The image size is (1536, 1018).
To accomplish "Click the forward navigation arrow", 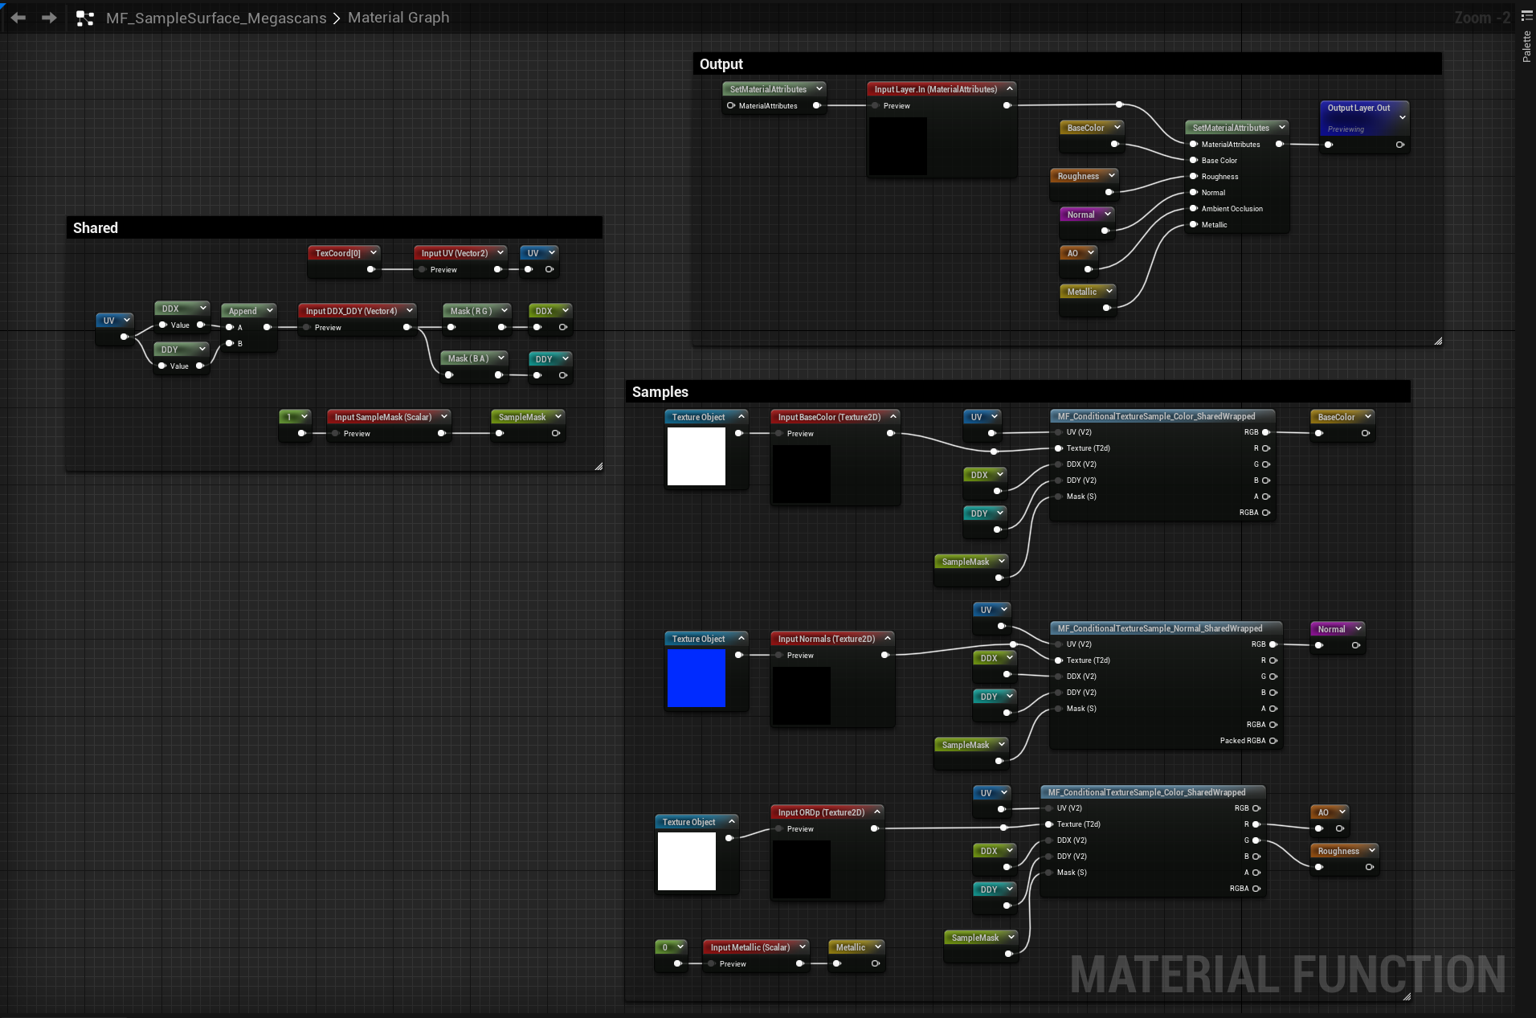I will point(48,17).
